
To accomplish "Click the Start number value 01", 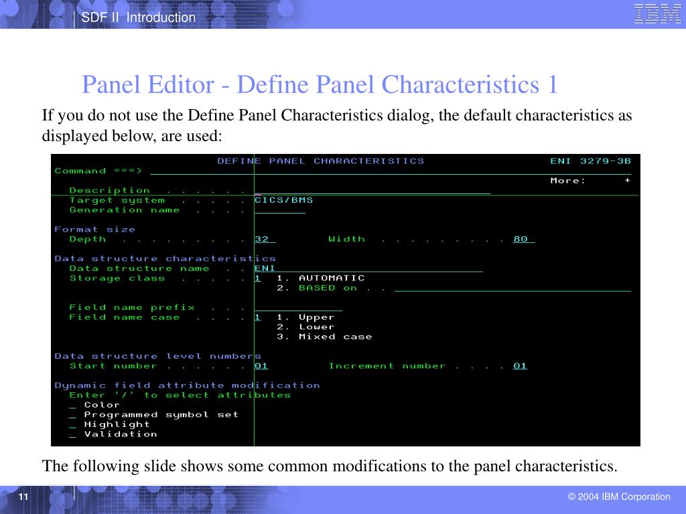I will [261, 366].
